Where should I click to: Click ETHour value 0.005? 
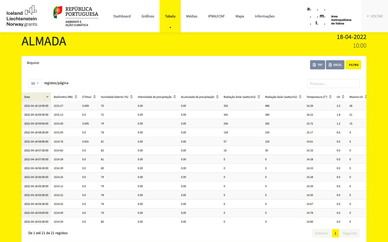(85, 124)
